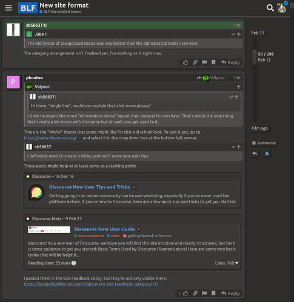294x302 pixels.
Task: Click Jabe1 name in quote header
Action: (x=41, y=34)
